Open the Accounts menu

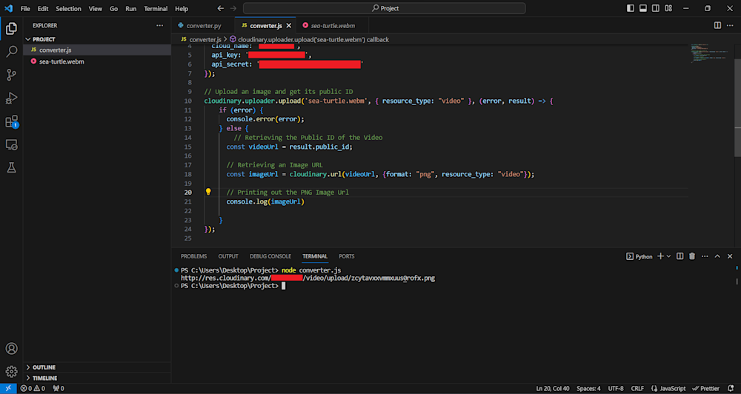[11, 349]
